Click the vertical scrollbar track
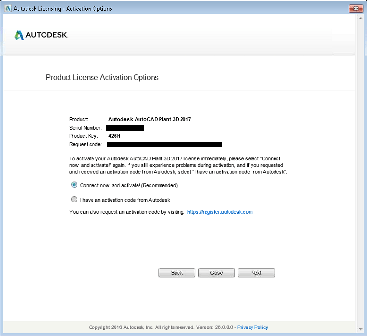The image size is (367, 336). click(360, 174)
